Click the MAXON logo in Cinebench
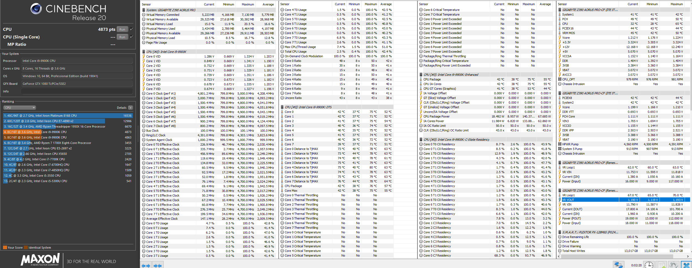Image resolution: width=692 pixels, height=268 pixels. [x=40, y=259]
